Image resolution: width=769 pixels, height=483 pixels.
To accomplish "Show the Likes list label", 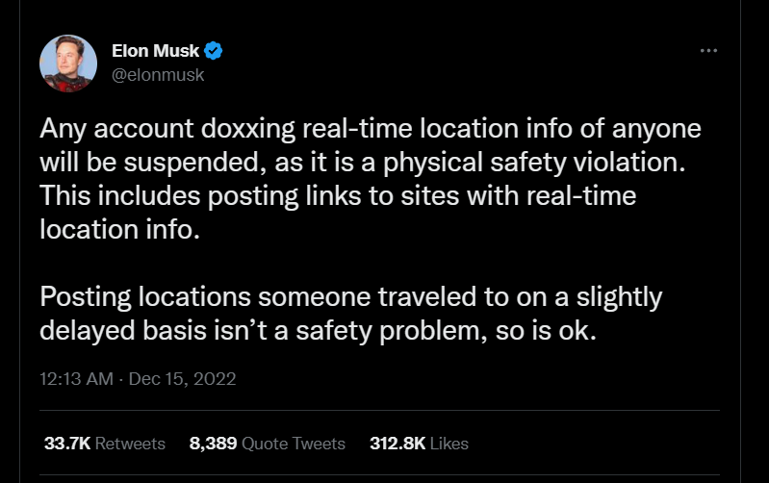I will point(449,444).
